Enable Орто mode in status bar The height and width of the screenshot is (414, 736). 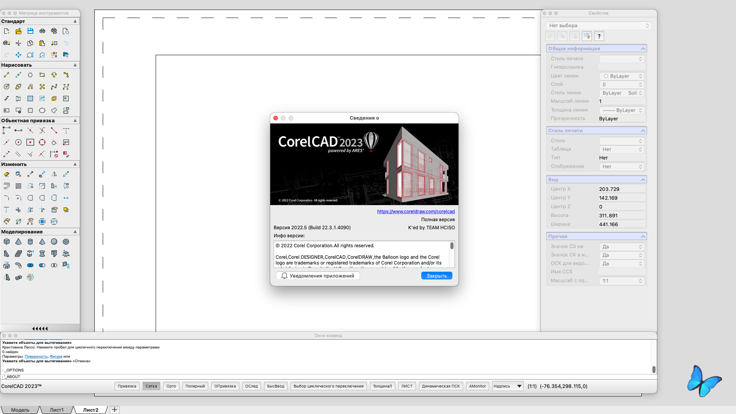click(171, 386)
